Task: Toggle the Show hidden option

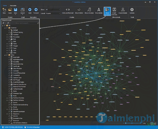Action: [x=79, y=11]
